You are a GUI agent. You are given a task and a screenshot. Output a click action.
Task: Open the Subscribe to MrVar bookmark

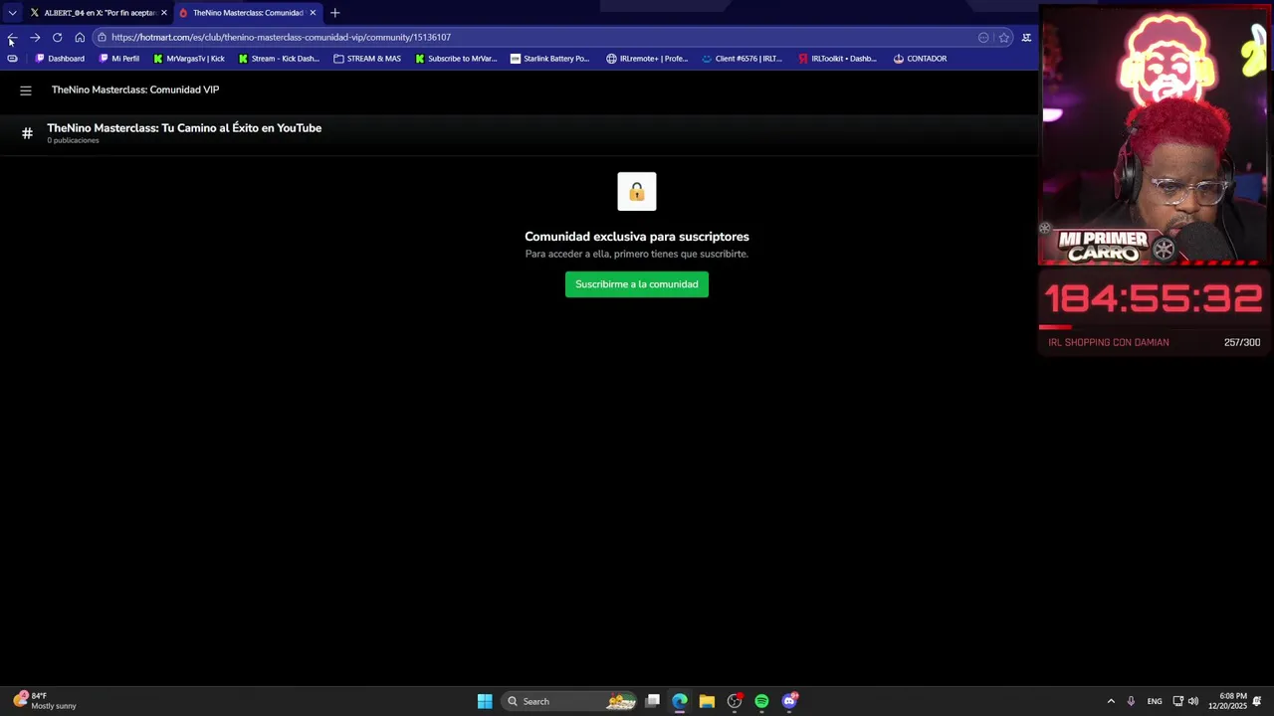[456, 59]
